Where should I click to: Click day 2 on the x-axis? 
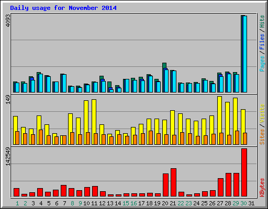pos(25,203)
